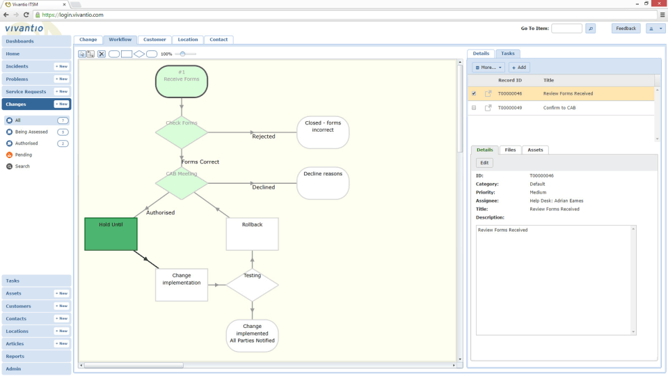
Task: Choose the diamond decision shape tool
Action: (139, 54)
